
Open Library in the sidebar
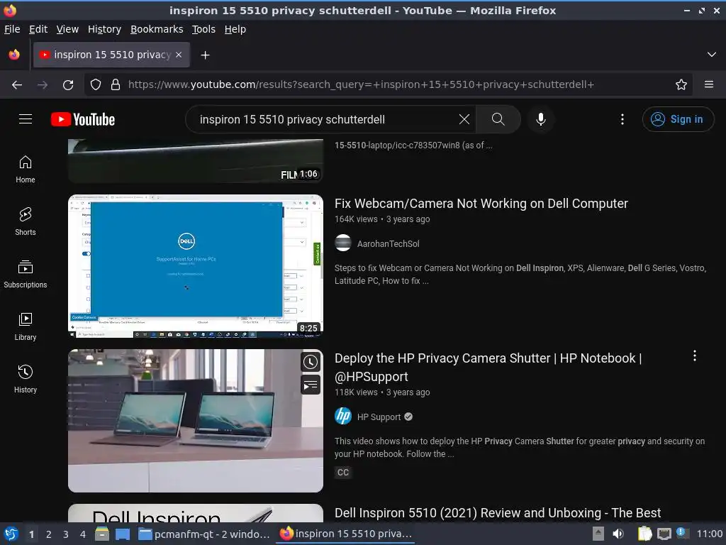tap(26, 326)
